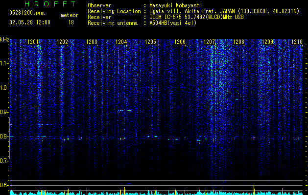Click the 1207 time axis label
This screenshot has width=308, height=195.
209,41
